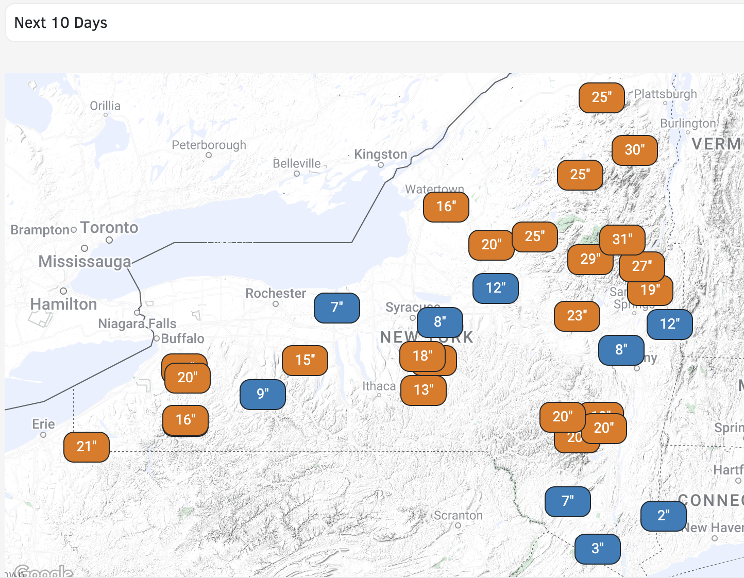Select the 3" blue snowfall marker
The width and height of the screenshot is (744, 578).
(597, 549)
